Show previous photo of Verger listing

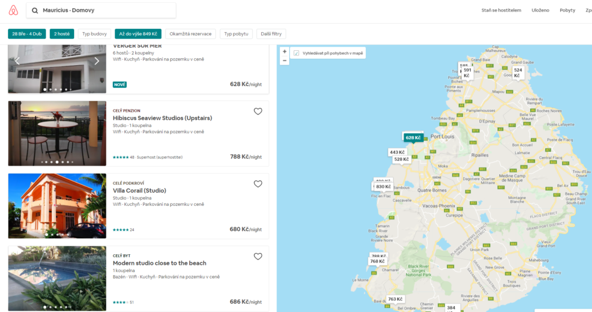(17, 61)
